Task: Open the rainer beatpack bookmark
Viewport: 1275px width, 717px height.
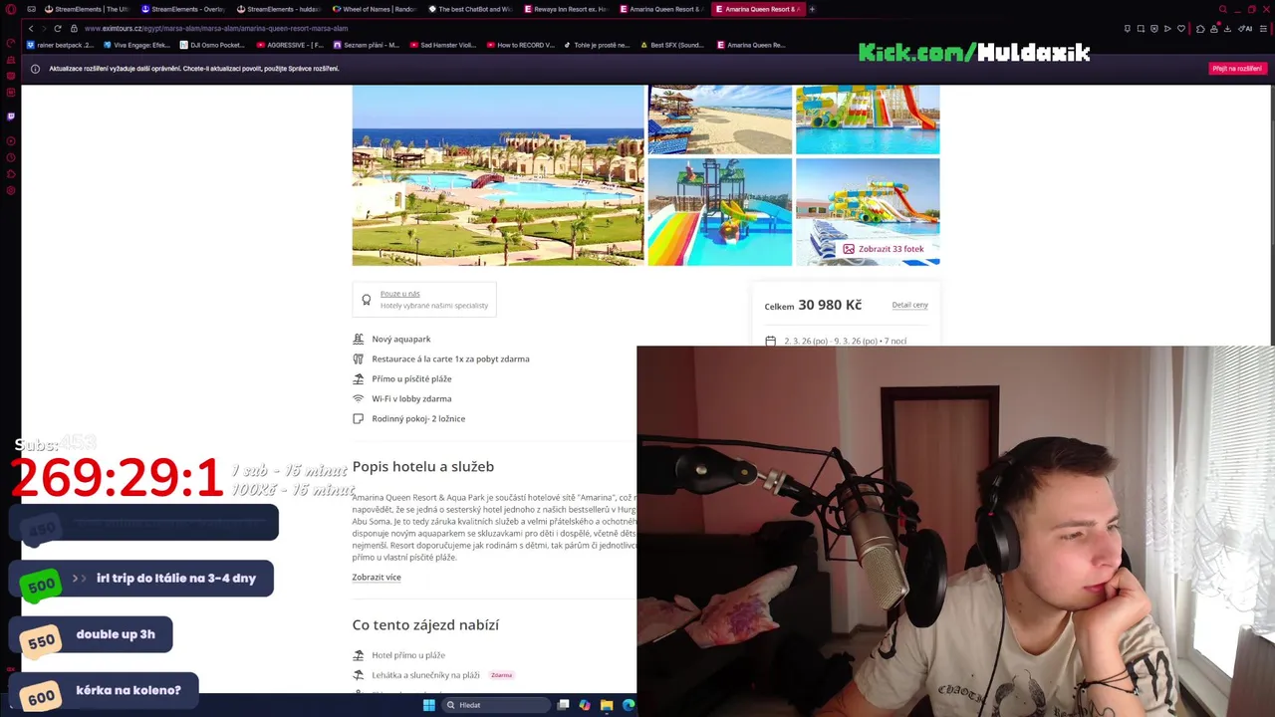Action: tap(61, 45)
